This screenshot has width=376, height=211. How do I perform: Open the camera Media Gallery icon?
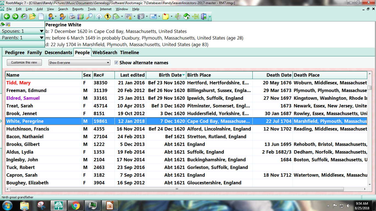pos(141,16)
